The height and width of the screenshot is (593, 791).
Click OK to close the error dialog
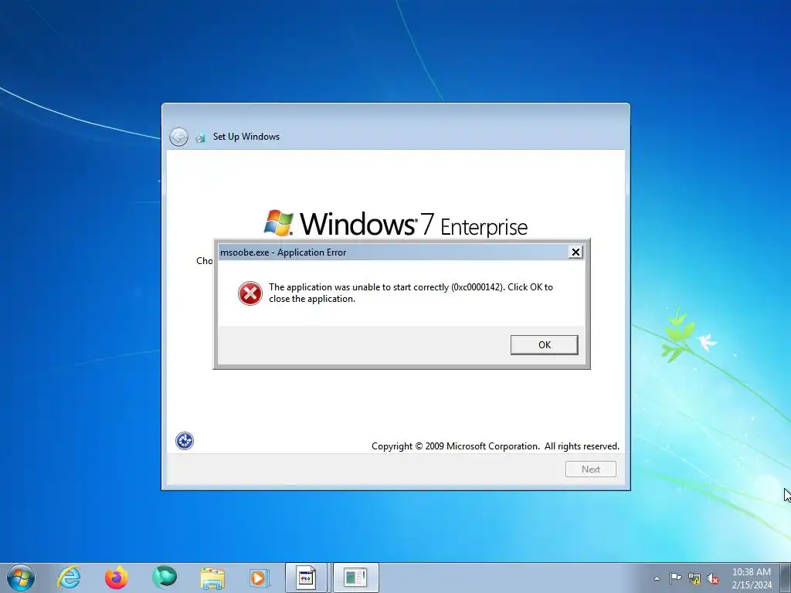pyautogui.click(x=544, y=345)
